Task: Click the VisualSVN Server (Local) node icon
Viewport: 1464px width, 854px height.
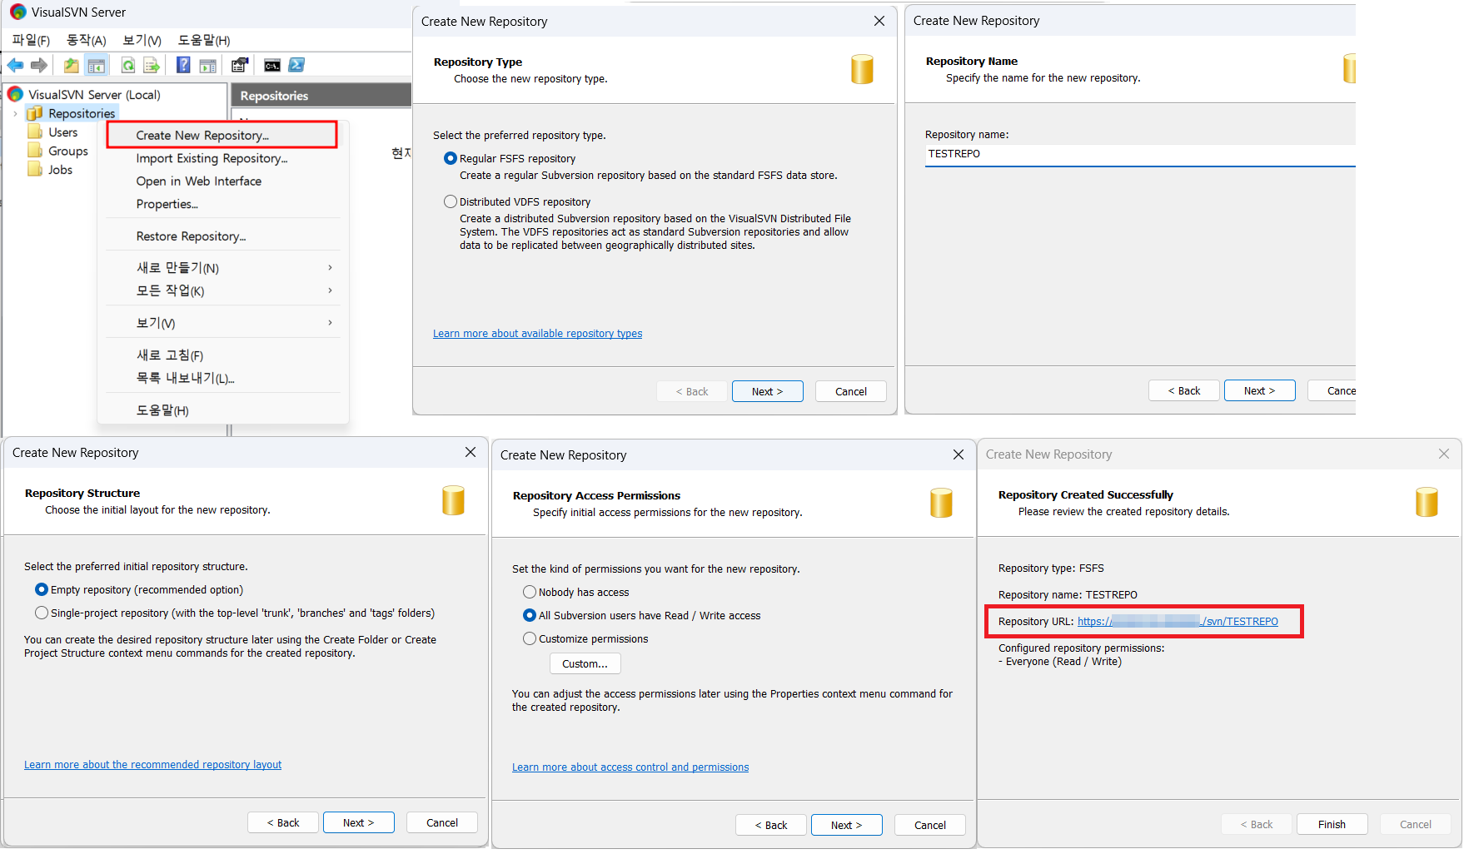Action: click(x=16, y=94)
